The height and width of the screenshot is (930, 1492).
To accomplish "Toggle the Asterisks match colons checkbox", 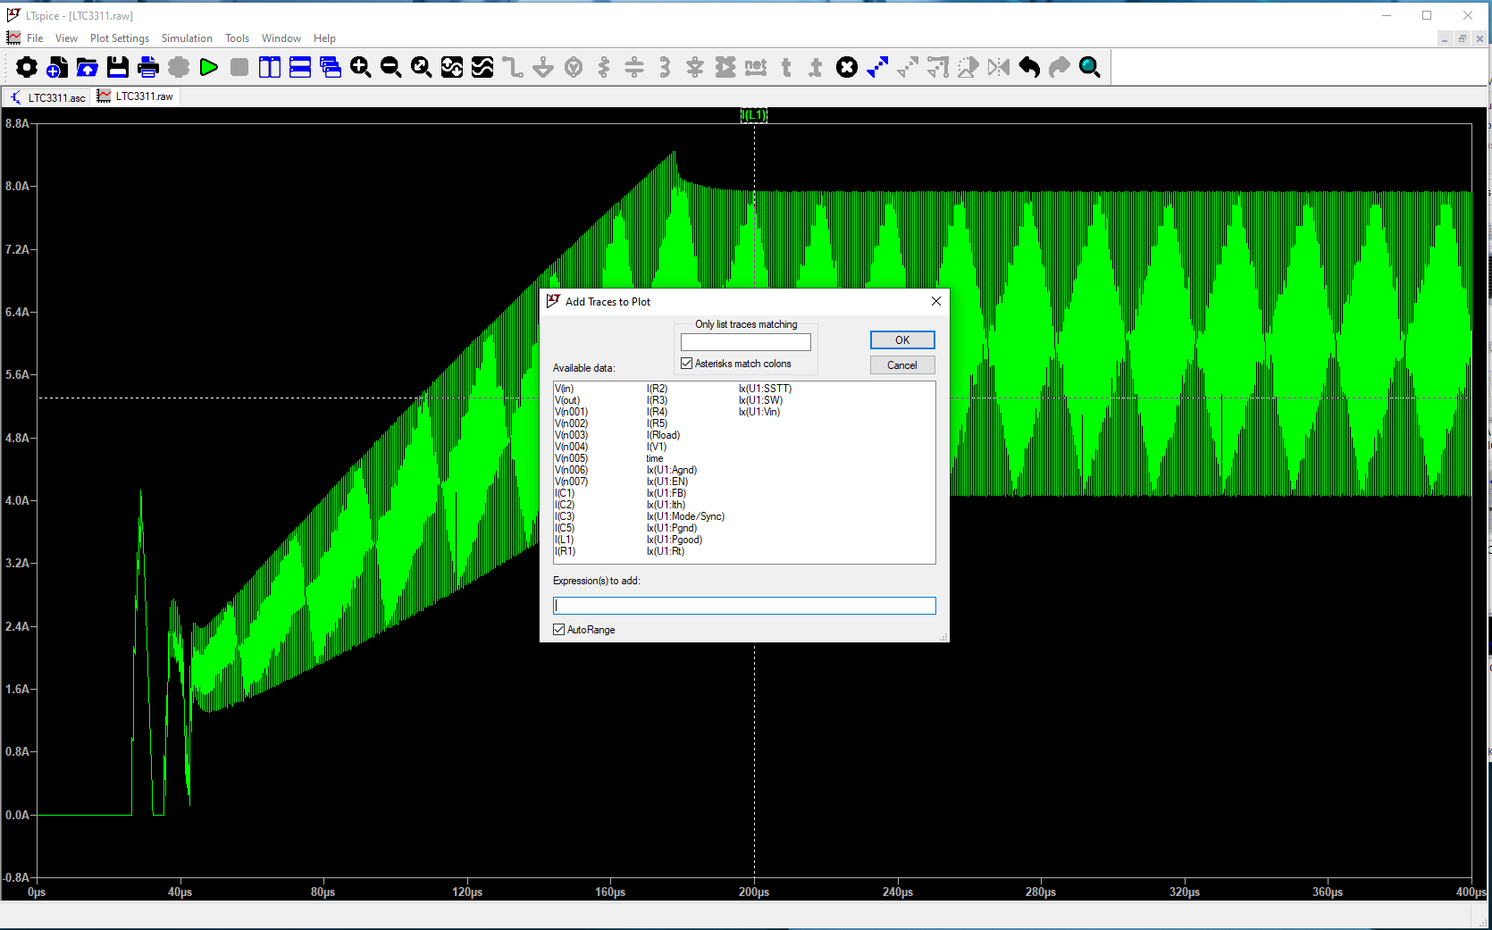I will [x=687, y=364].
